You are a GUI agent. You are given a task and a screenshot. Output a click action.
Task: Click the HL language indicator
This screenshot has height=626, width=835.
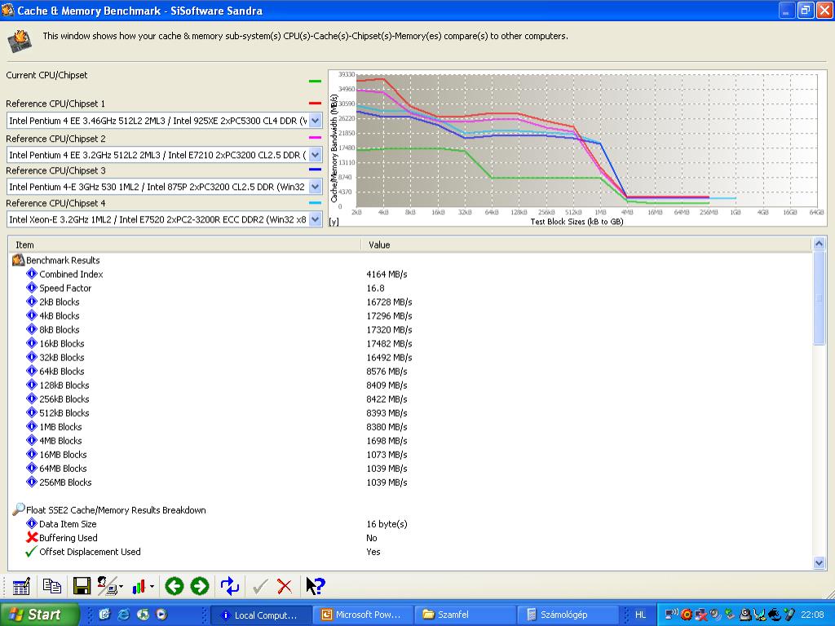[x=641, y=615]
